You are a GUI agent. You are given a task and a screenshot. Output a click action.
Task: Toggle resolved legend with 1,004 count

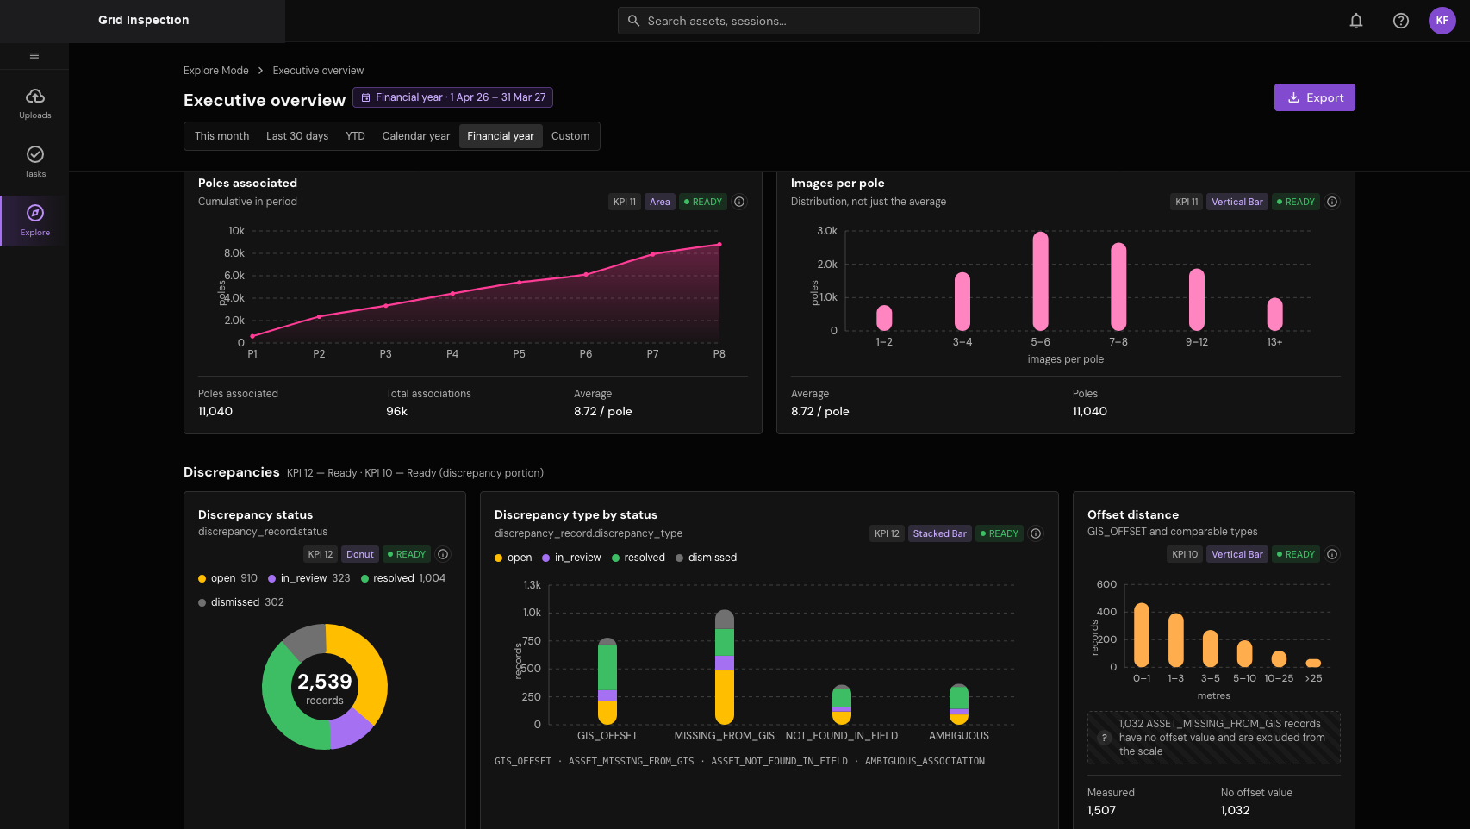pyautogui.click(x=403, y=578)
